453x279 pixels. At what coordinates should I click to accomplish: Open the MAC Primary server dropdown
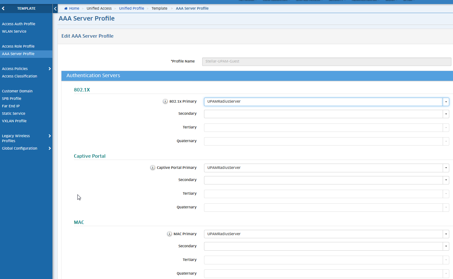click(x=446, y=234)
